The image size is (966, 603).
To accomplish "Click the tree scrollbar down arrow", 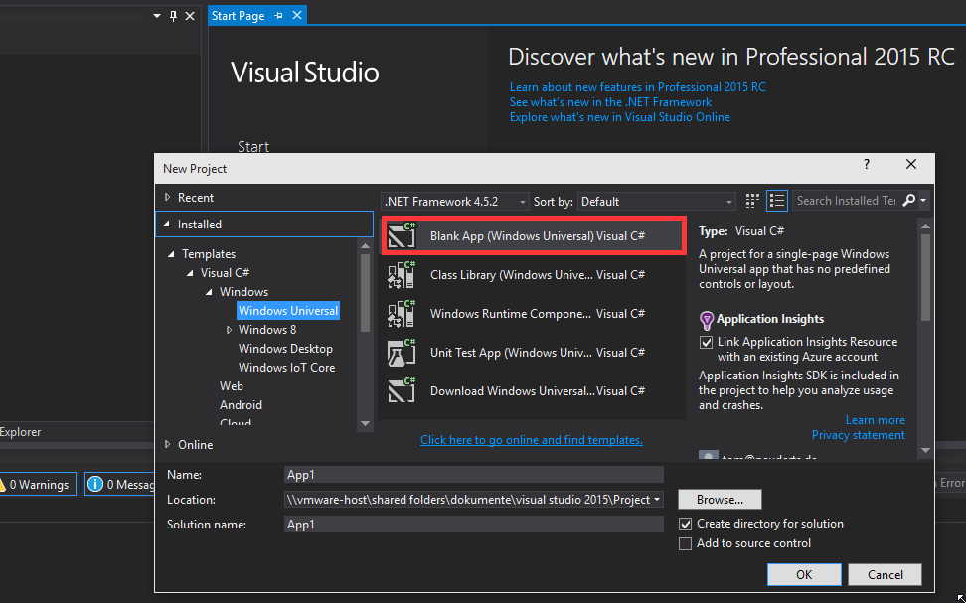I will (365, 424).
